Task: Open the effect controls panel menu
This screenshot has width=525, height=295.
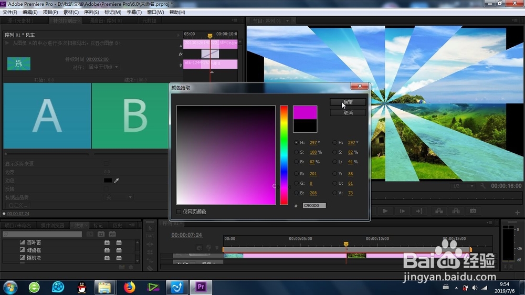Action: [234, 20]
